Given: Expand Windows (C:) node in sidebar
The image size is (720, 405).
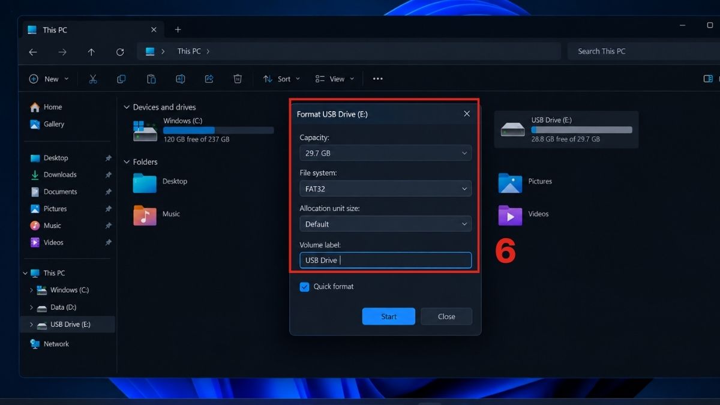Looking at the screenshot, I should pos(31,290).
